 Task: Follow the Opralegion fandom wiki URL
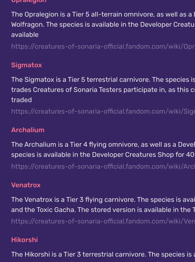[103, 47]
